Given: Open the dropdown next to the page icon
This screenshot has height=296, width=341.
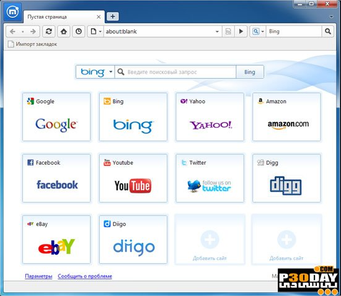Looking at the screenshot, I should tap(100, 32).
